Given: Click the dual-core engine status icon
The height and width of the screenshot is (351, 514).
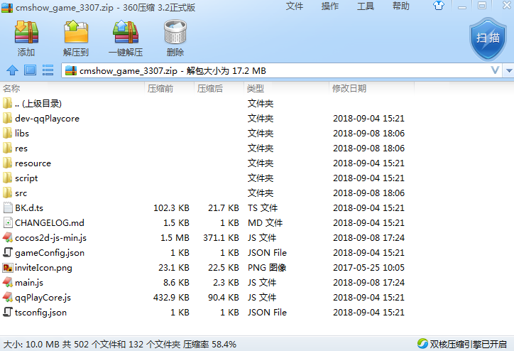Looking at the screenshot, I should tap(422, 343).
